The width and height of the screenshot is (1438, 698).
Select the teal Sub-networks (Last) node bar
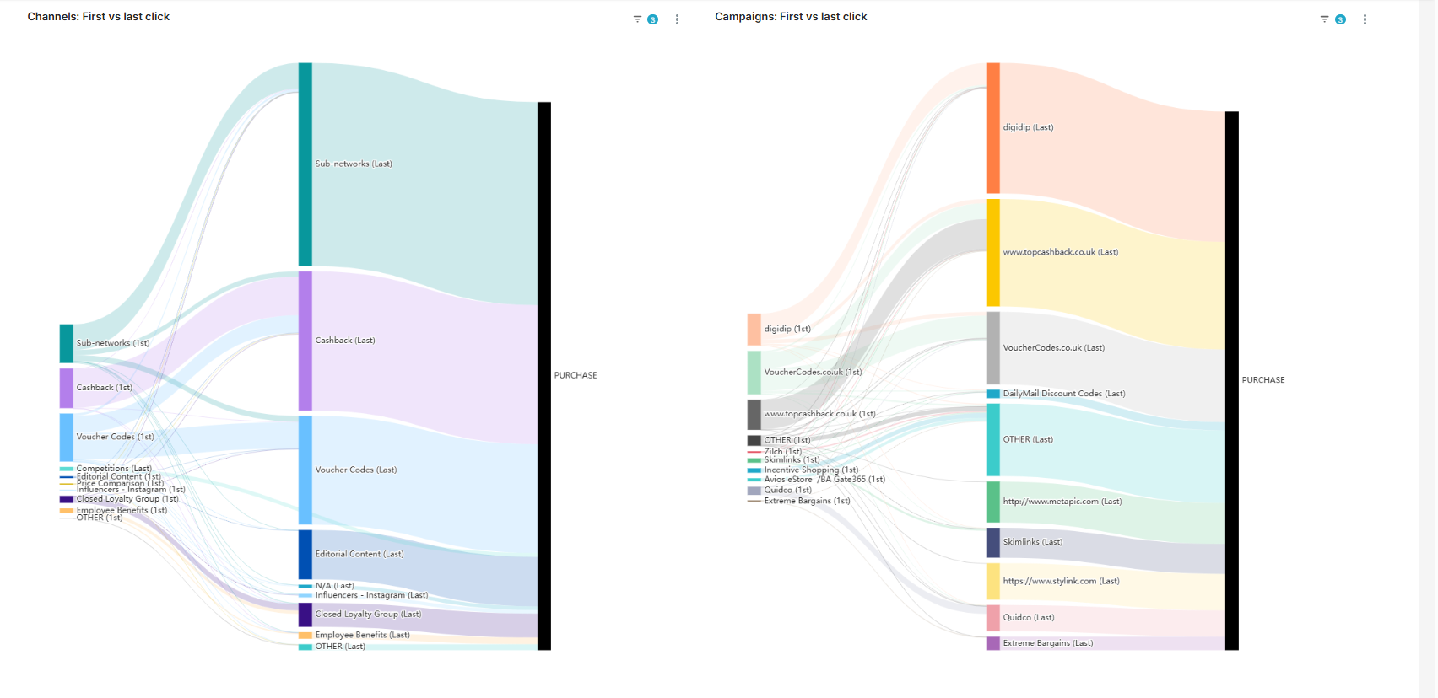[305, 164]
